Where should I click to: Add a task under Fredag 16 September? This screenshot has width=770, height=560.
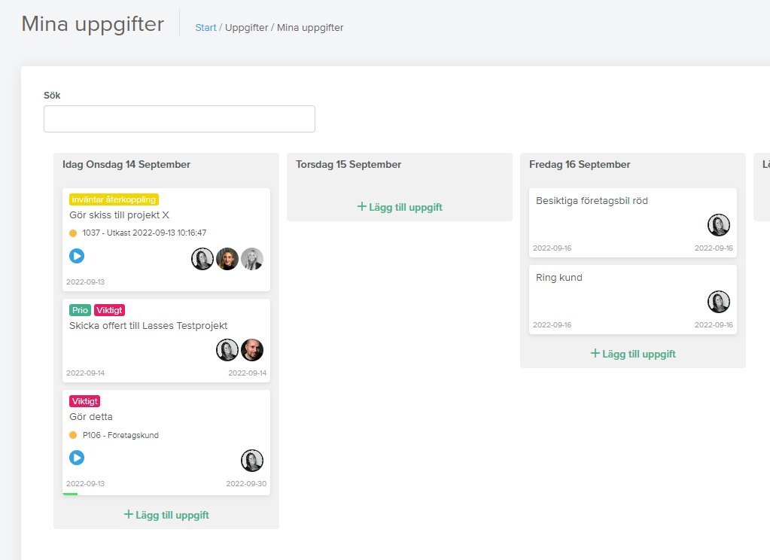point(633,355)
